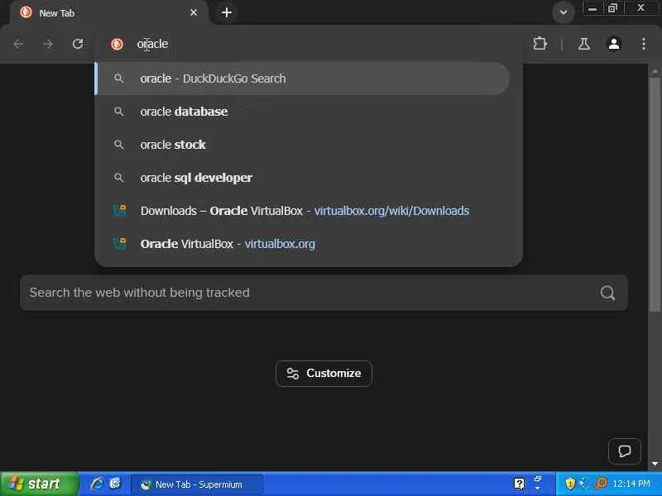Choose the 'oracle stock' suggestion

pos(302,145)
